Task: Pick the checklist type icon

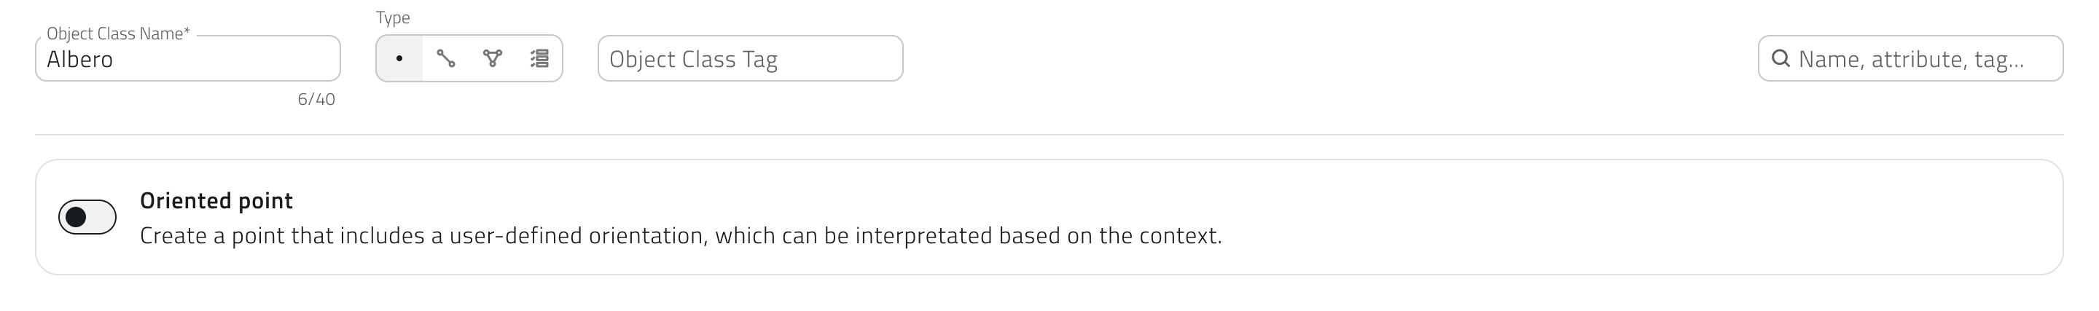Action: (x=539, y=58)
